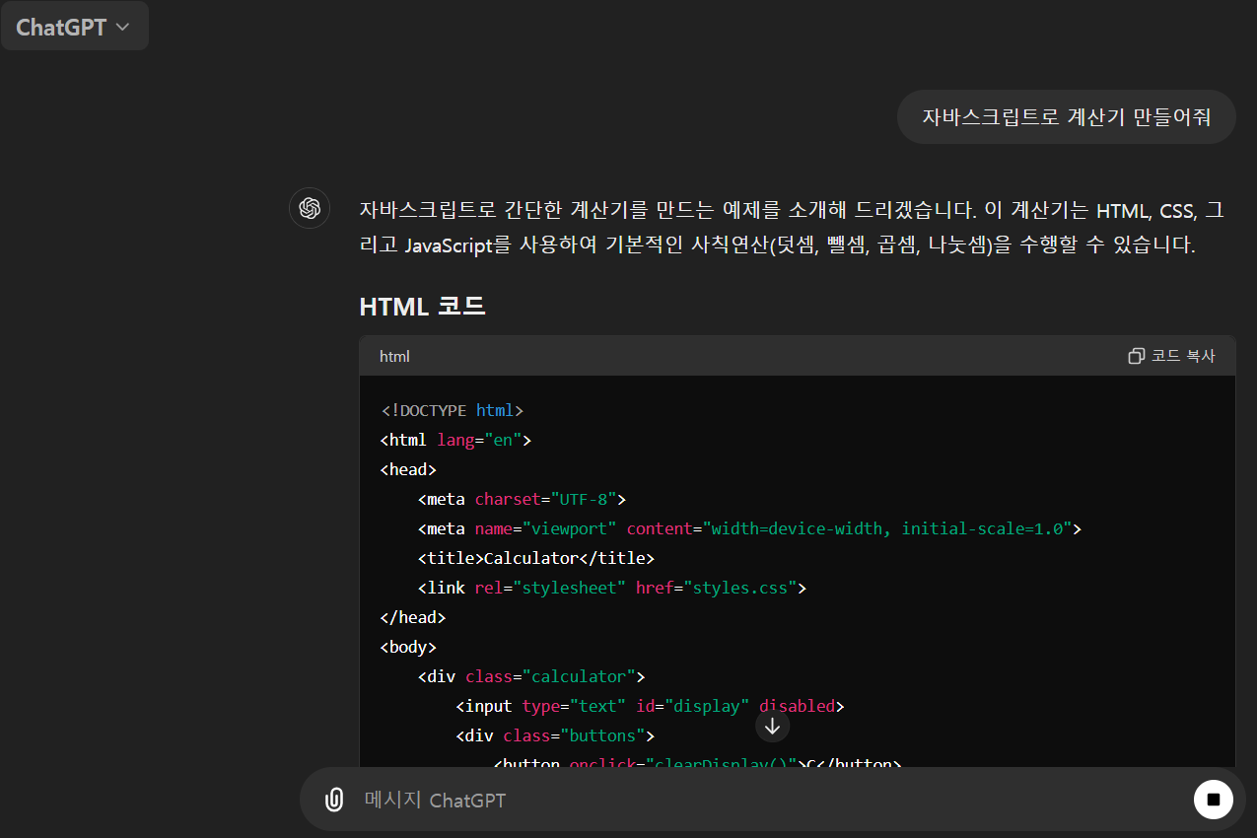Click the closing </head> tag line
Screen dimensions: 1257x838
click(x=413, y=617)
